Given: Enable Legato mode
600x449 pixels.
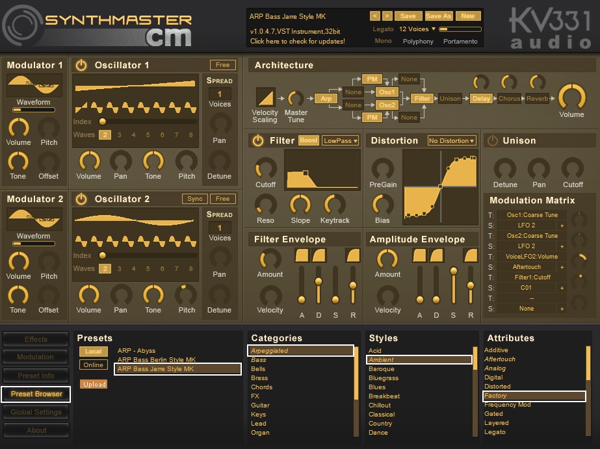Looking at the screenshot, I should pos(383,29).
